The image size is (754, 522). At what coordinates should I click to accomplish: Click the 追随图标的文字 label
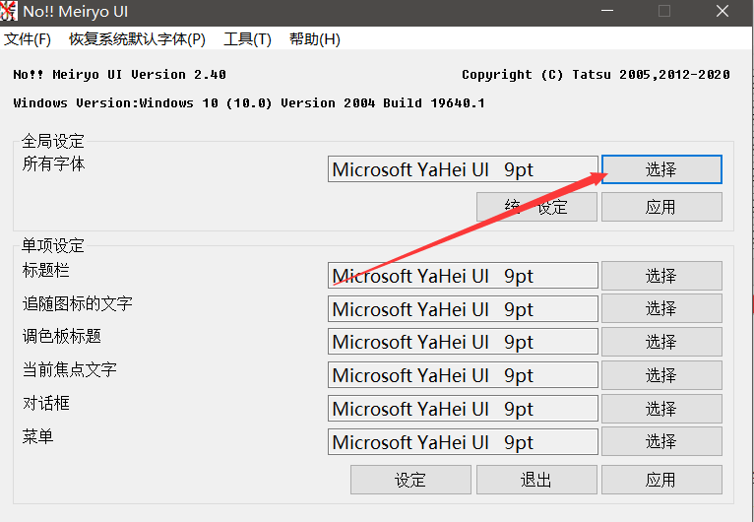78,303
